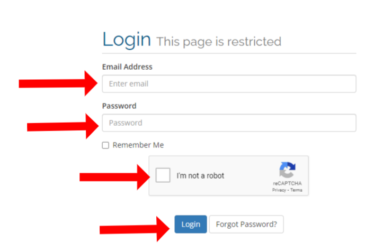Click the Password field label

[119, 106]
